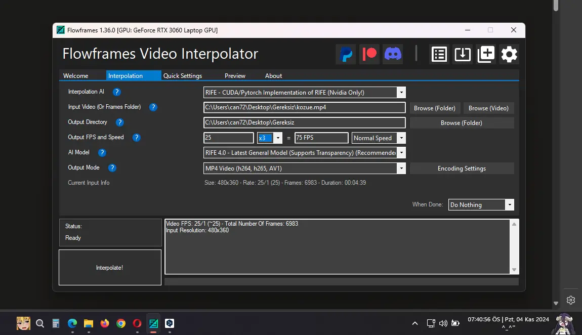The width and height of the screenshot is (582, 335).
Task: Click the log scrollbar down arrow
Action: point(514,270)
